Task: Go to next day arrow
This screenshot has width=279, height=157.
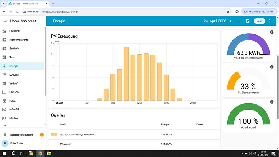Action: coord(239,21)
